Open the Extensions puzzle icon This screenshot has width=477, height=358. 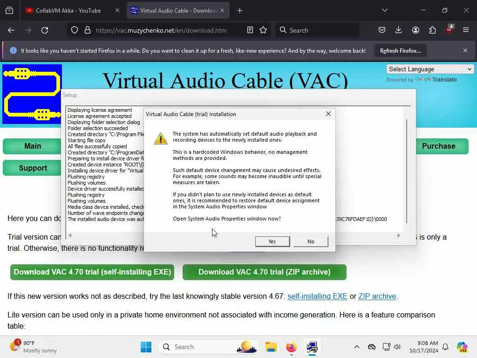432,30
